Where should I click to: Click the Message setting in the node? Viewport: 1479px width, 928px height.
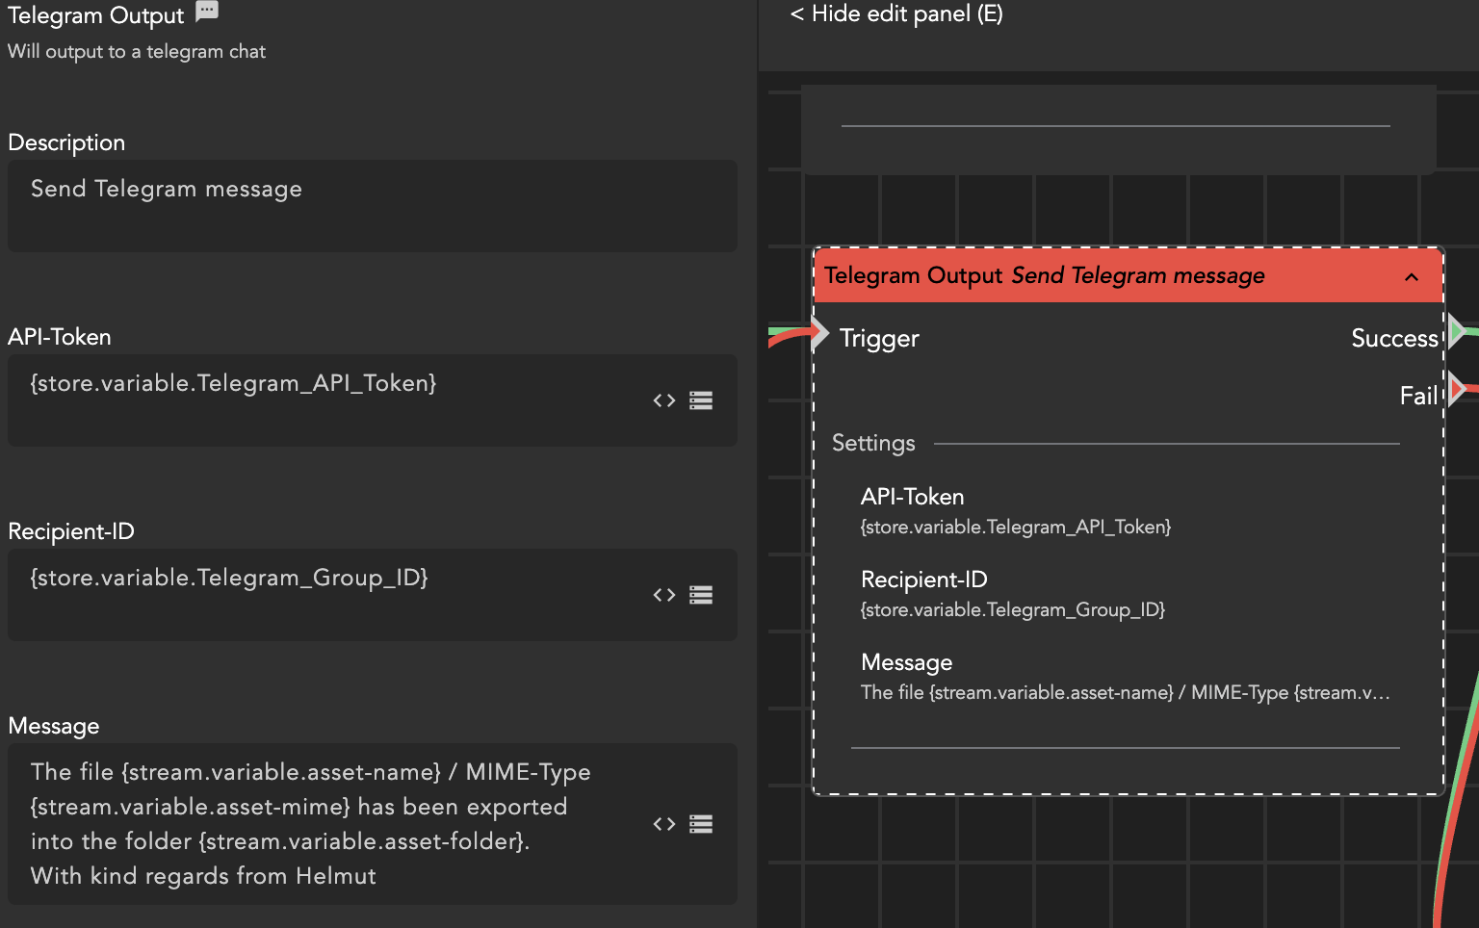(1125, 678)
